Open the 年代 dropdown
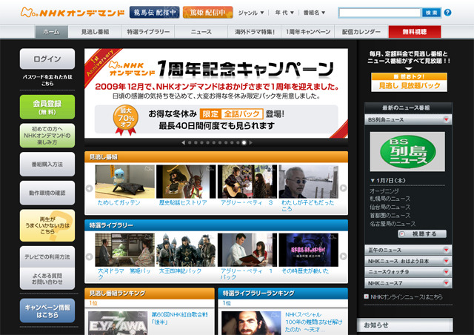 pos(284,13)
